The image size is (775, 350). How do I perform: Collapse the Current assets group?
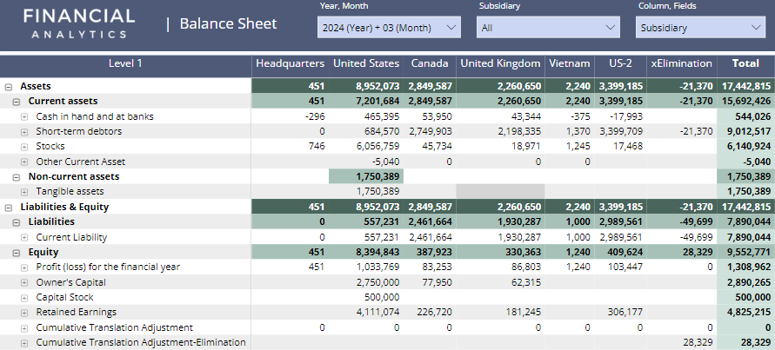click(x=16, y=102)
